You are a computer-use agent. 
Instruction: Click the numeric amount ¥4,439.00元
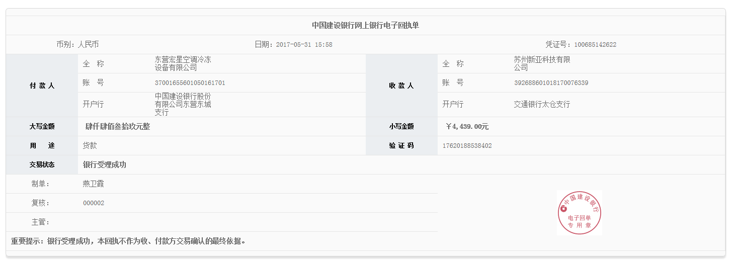[467, 127]
